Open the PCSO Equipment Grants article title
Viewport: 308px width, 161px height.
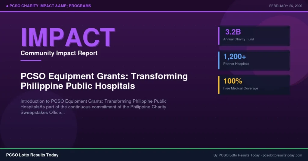(104, 81)
